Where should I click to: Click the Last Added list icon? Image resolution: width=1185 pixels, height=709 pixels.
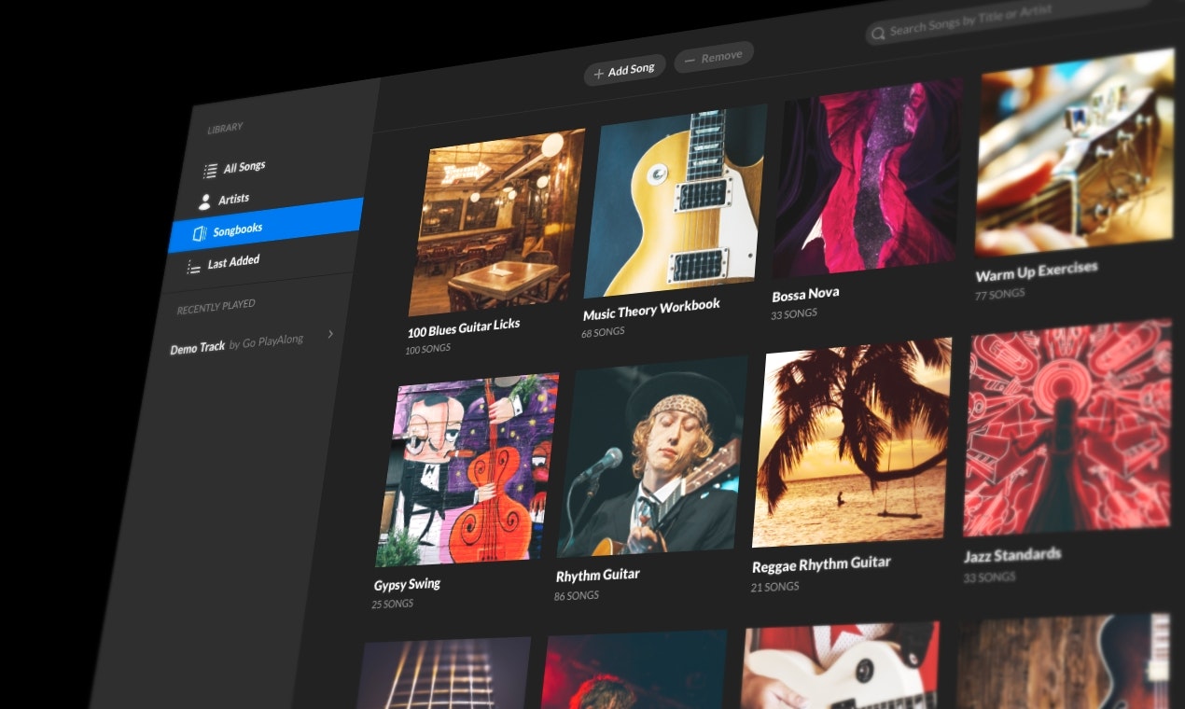tap(193, 267)
